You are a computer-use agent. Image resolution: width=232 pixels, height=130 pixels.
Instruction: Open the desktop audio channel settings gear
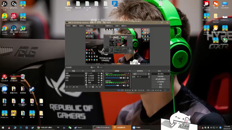click(x=128, y=85)
